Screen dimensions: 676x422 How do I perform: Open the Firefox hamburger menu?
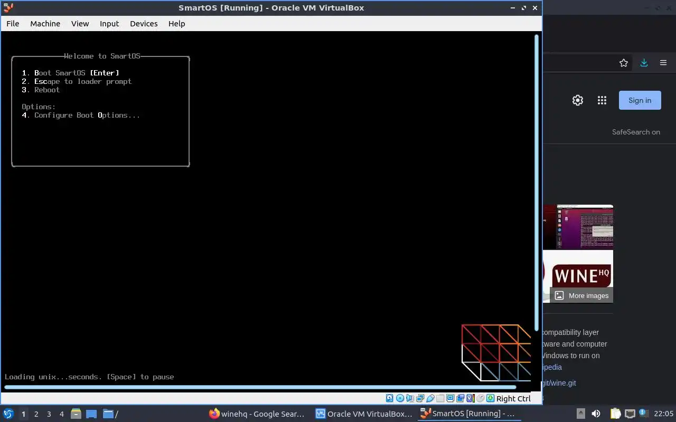coord(663,63)
